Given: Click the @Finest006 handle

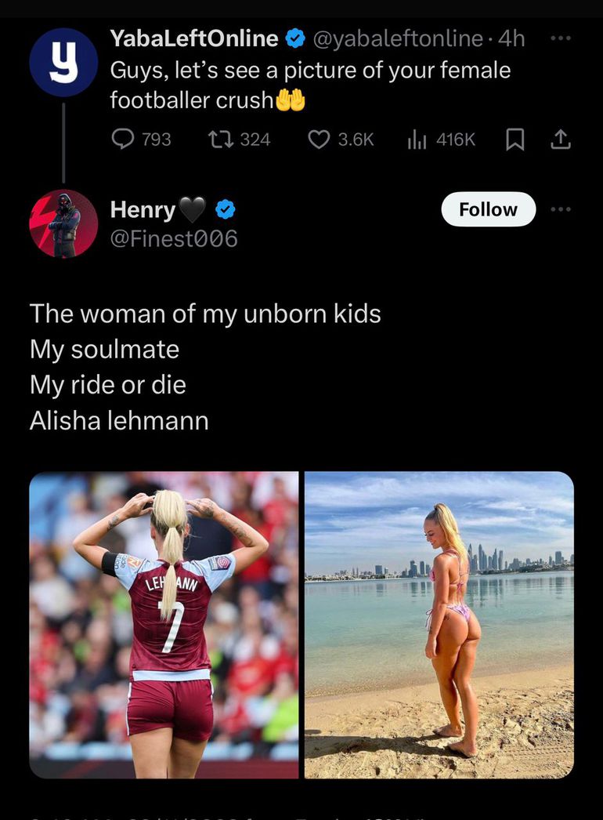Looking at the screenshot, I should [174, 238].
